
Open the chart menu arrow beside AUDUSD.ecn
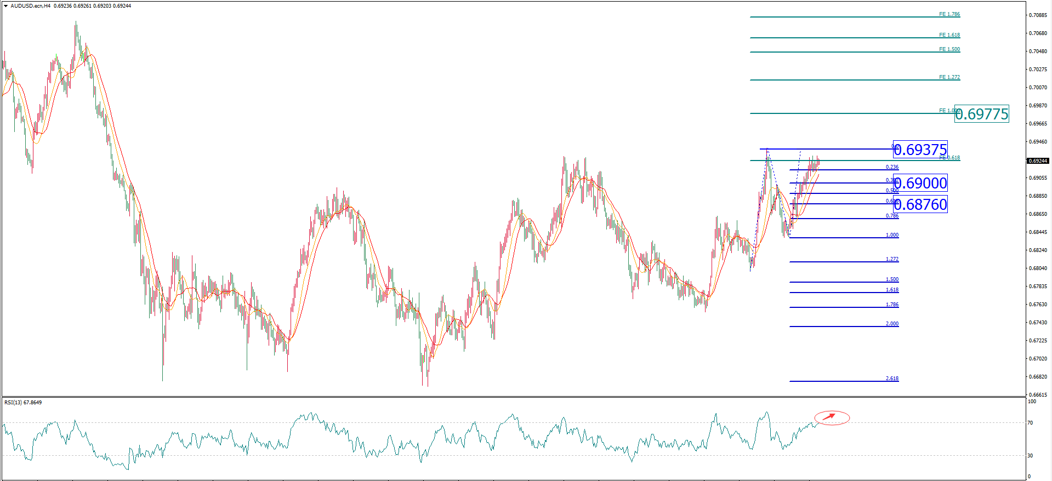(6, 6)
